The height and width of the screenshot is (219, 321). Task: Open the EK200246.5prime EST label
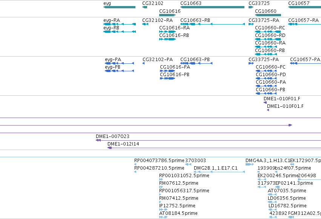tap(278, 176)
